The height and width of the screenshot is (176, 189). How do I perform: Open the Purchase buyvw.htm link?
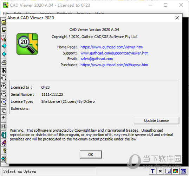114,65
